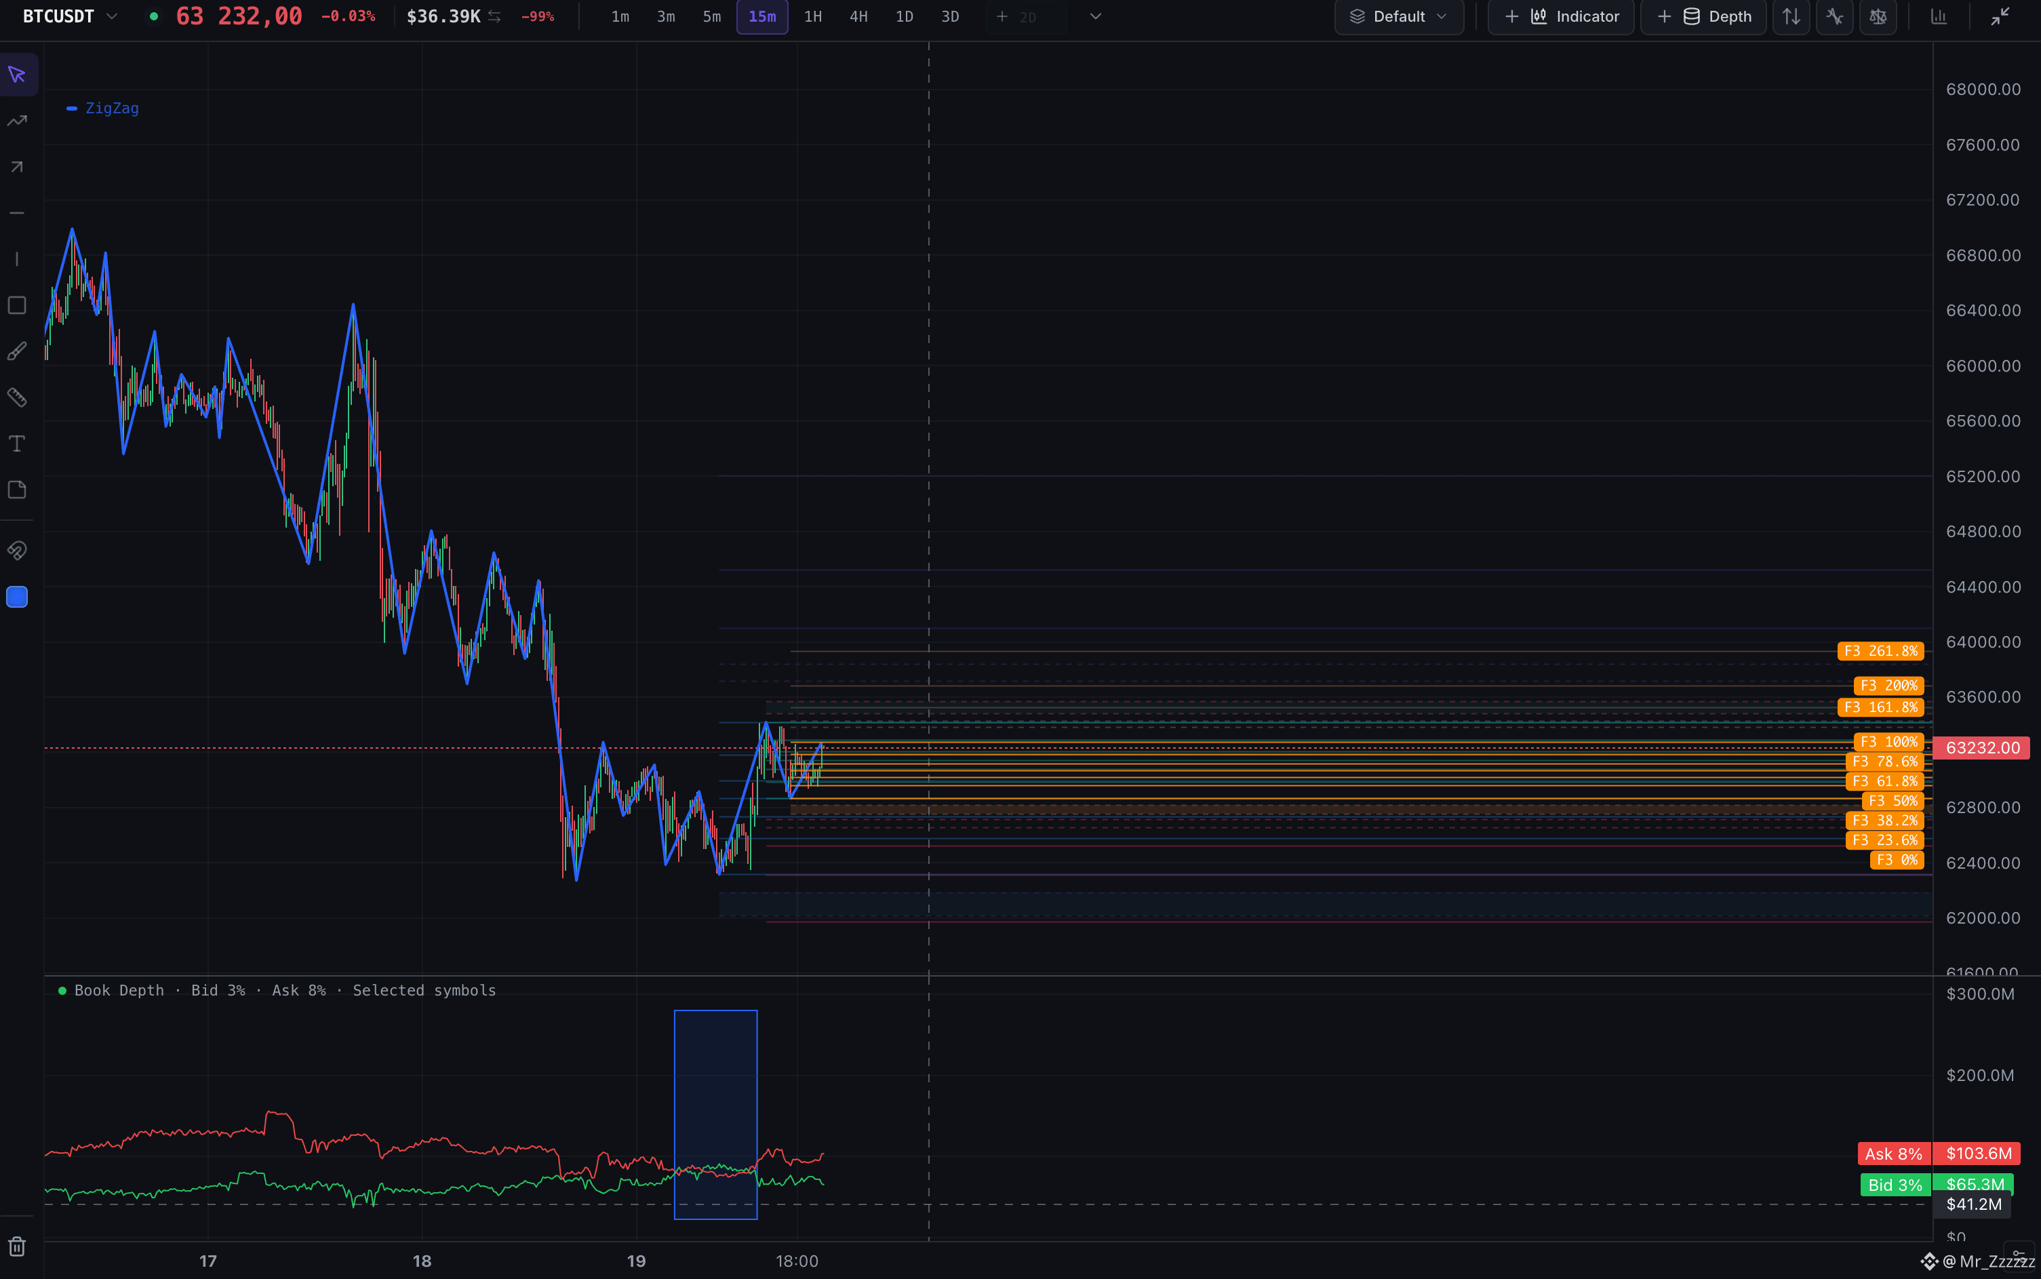Toggle the magnet snap mode

point(17,551)
